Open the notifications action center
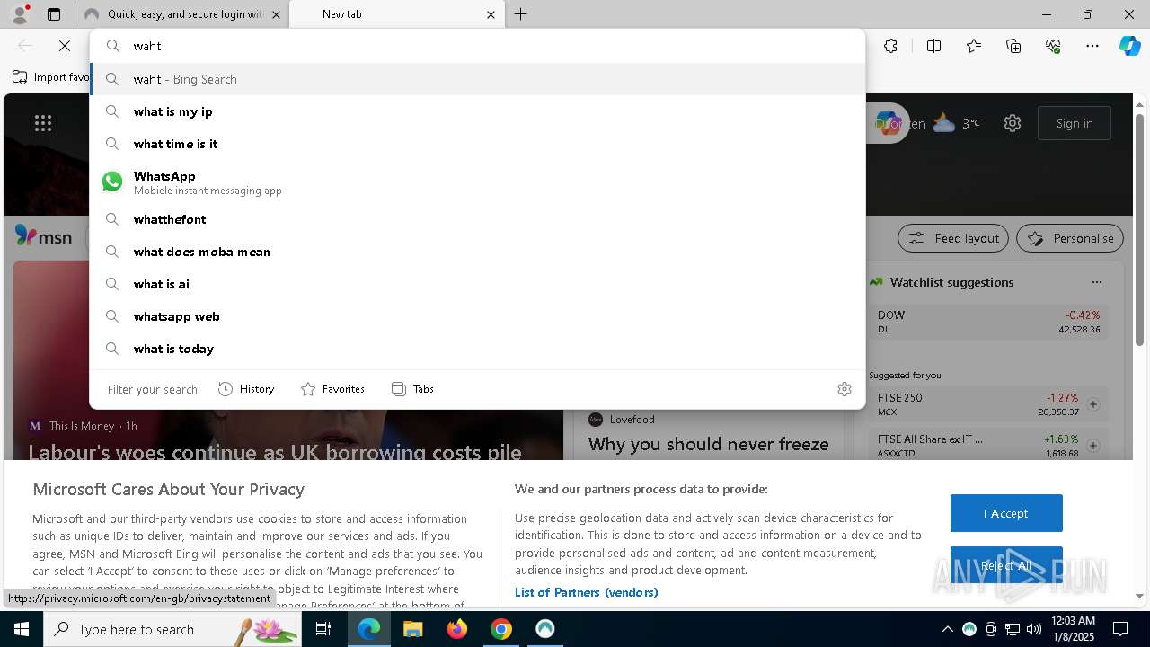 tap(1120, 629)
